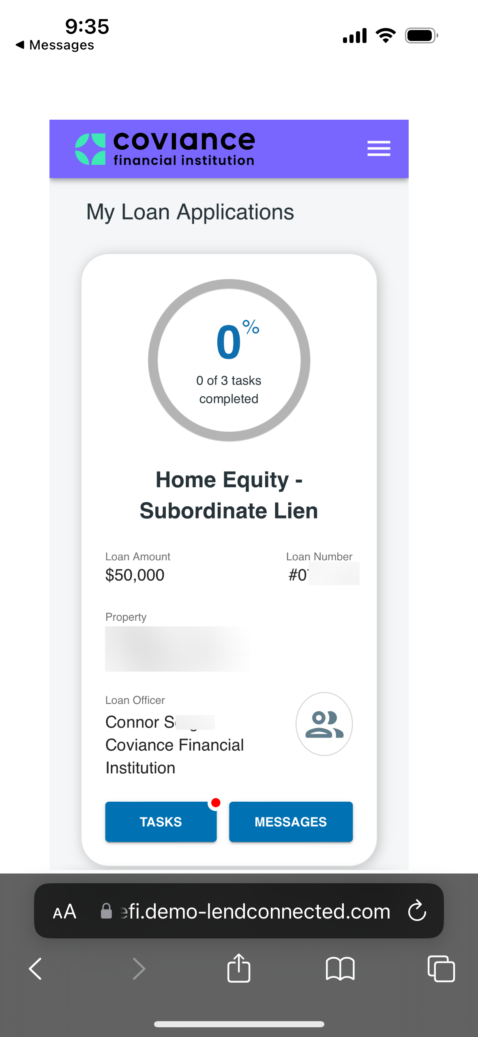
Task: Click the Coviance financial institution logo
Action: (x=165, y=149)
